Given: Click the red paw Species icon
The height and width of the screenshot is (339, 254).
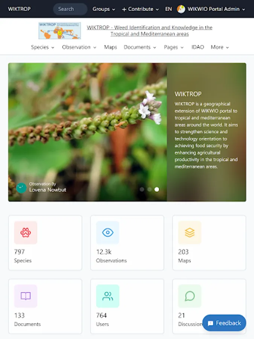Looking at the screenshot, I should 26,232.
